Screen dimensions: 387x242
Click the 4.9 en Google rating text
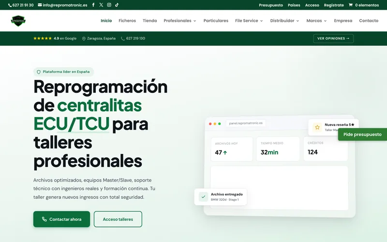(65, 39)
